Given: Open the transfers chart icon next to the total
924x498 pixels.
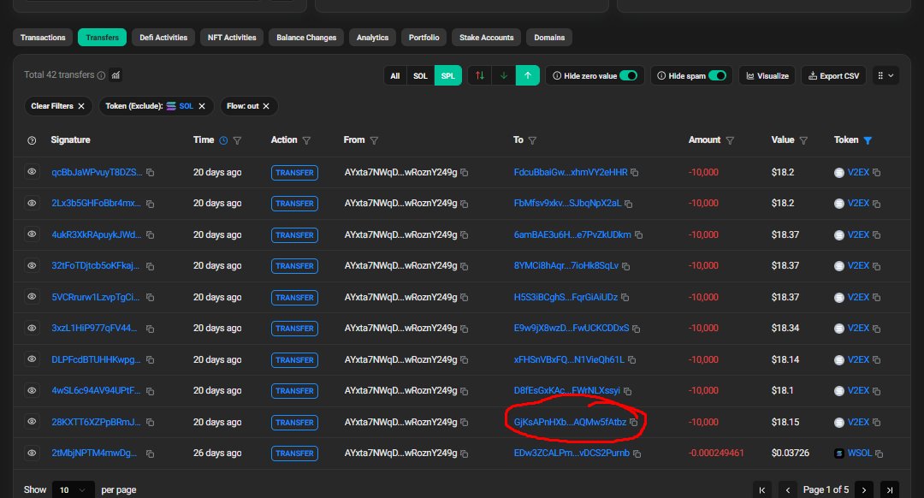Looking at the screenshot, I should tap(116, 74).
